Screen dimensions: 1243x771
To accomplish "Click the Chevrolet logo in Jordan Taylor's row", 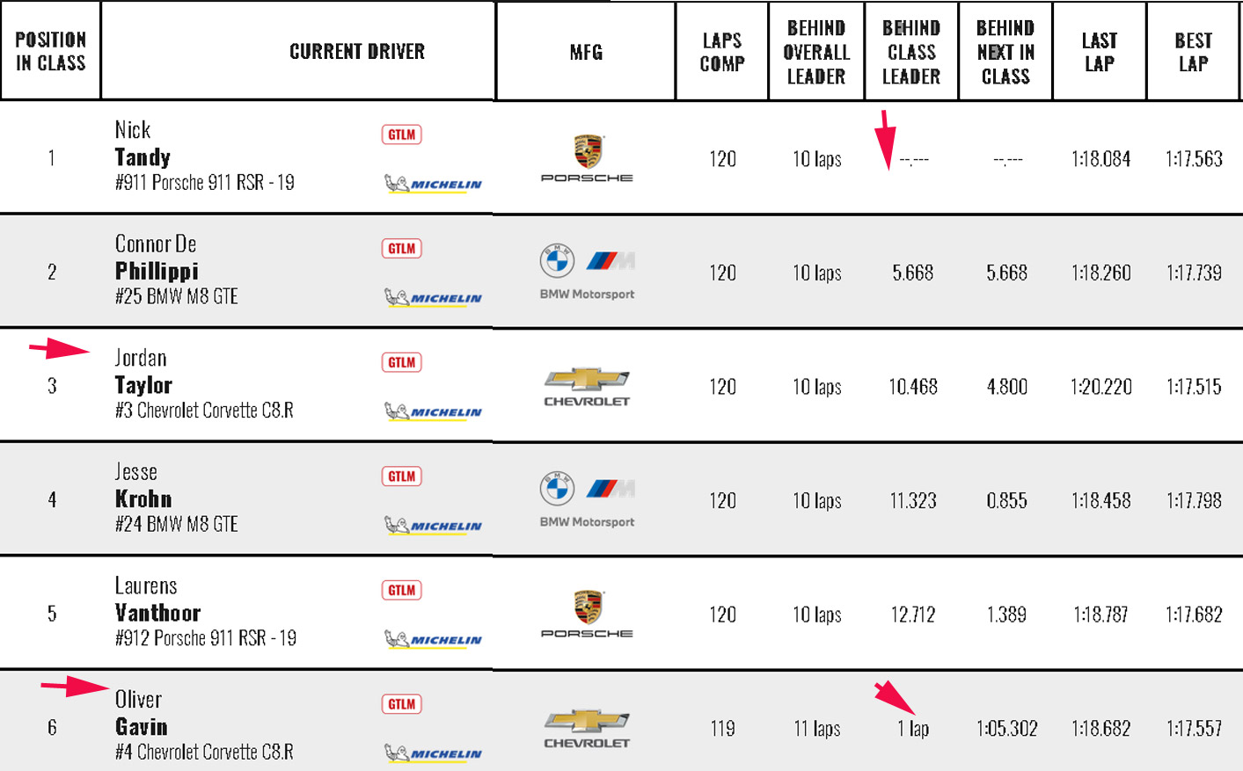I will coord(587,387).
